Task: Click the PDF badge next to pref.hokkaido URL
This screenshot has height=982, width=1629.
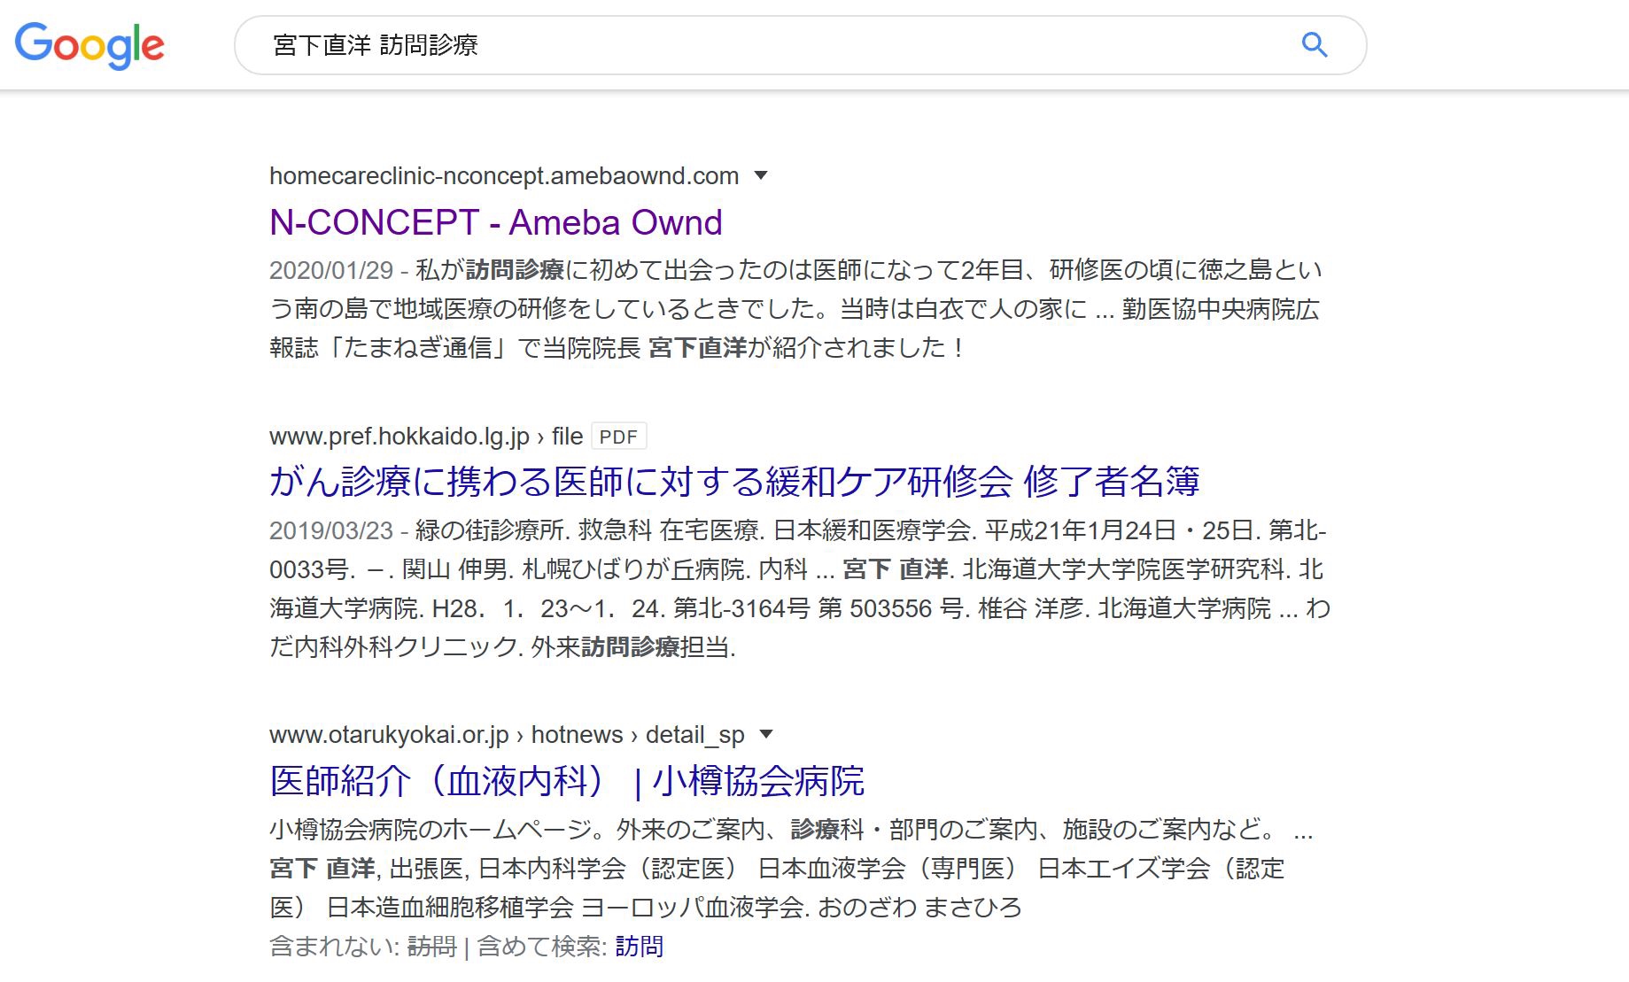Action: click(618, 437)
